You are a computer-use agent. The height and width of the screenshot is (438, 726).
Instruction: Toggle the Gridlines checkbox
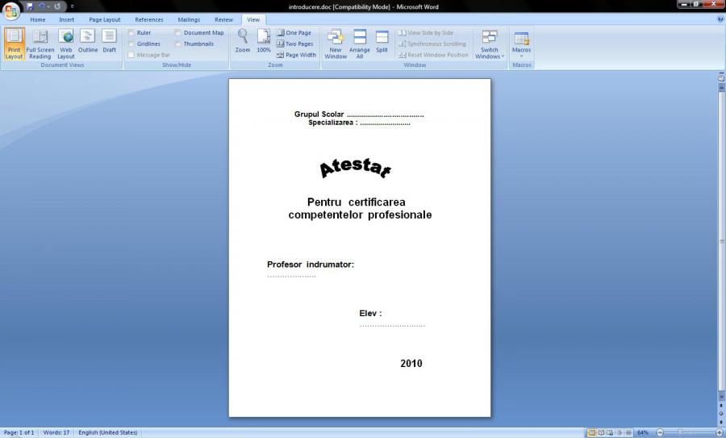tap(131, 44)
